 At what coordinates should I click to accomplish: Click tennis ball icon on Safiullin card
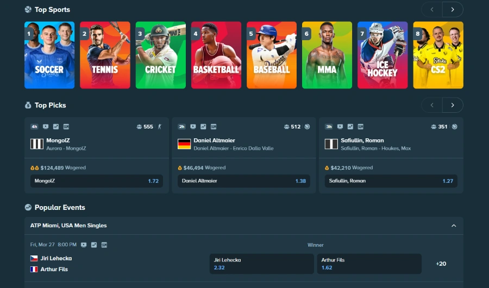pos(454,127)
